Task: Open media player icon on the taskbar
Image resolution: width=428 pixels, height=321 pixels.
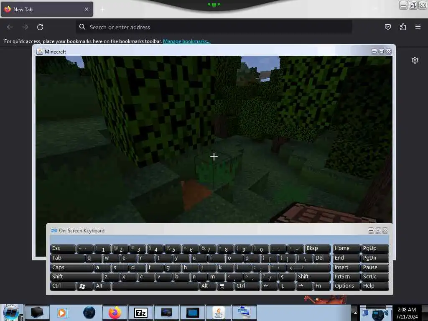Action: click(x=62, y=313)
